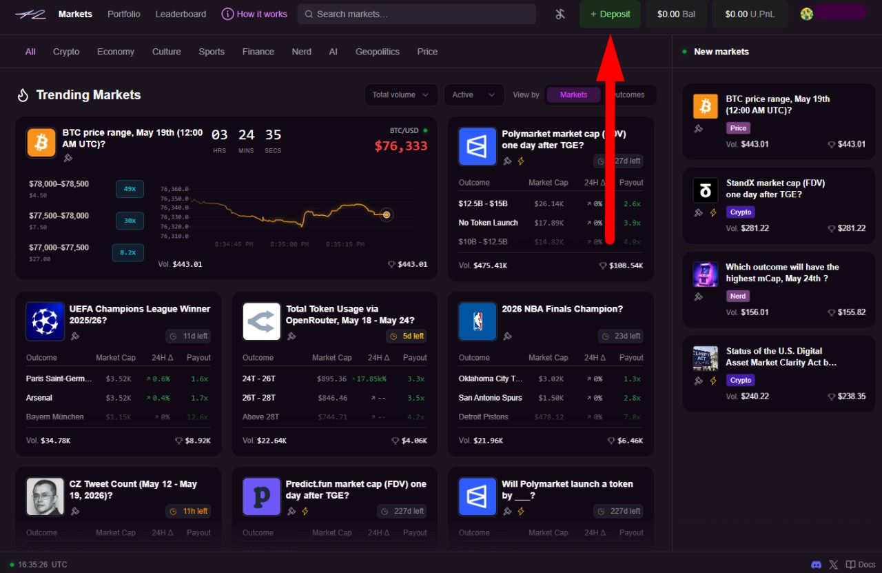Click the Predict.fun logo icon
Image resolution: width=882 pixels, height=573 pixels.
tap(261, 496)
